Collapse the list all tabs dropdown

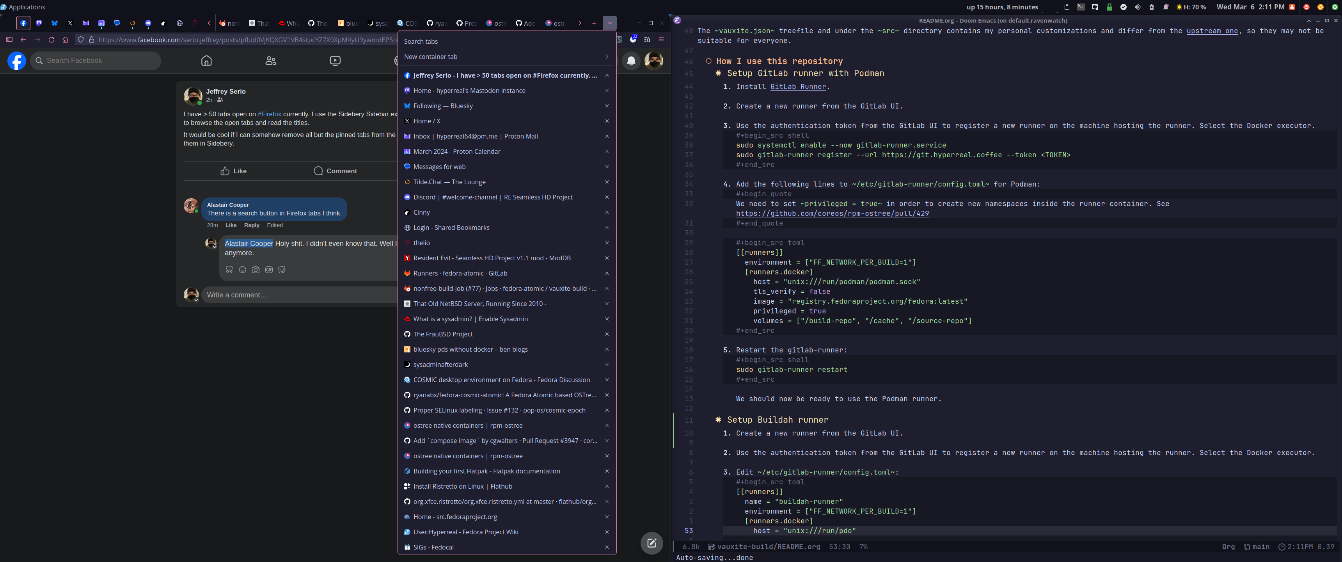[609, 23]
